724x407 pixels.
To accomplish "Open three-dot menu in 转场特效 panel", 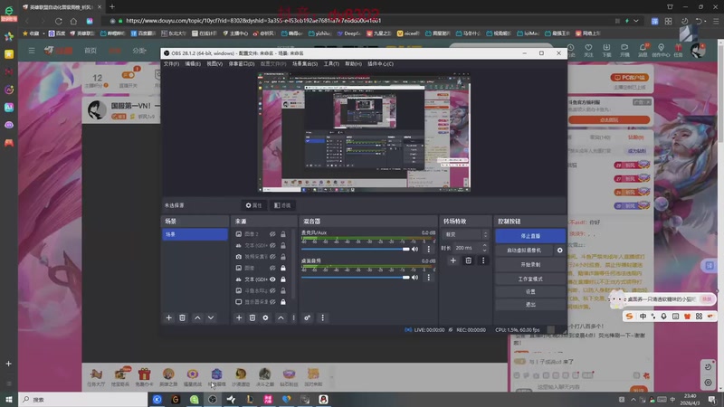I will pos(483,260).
